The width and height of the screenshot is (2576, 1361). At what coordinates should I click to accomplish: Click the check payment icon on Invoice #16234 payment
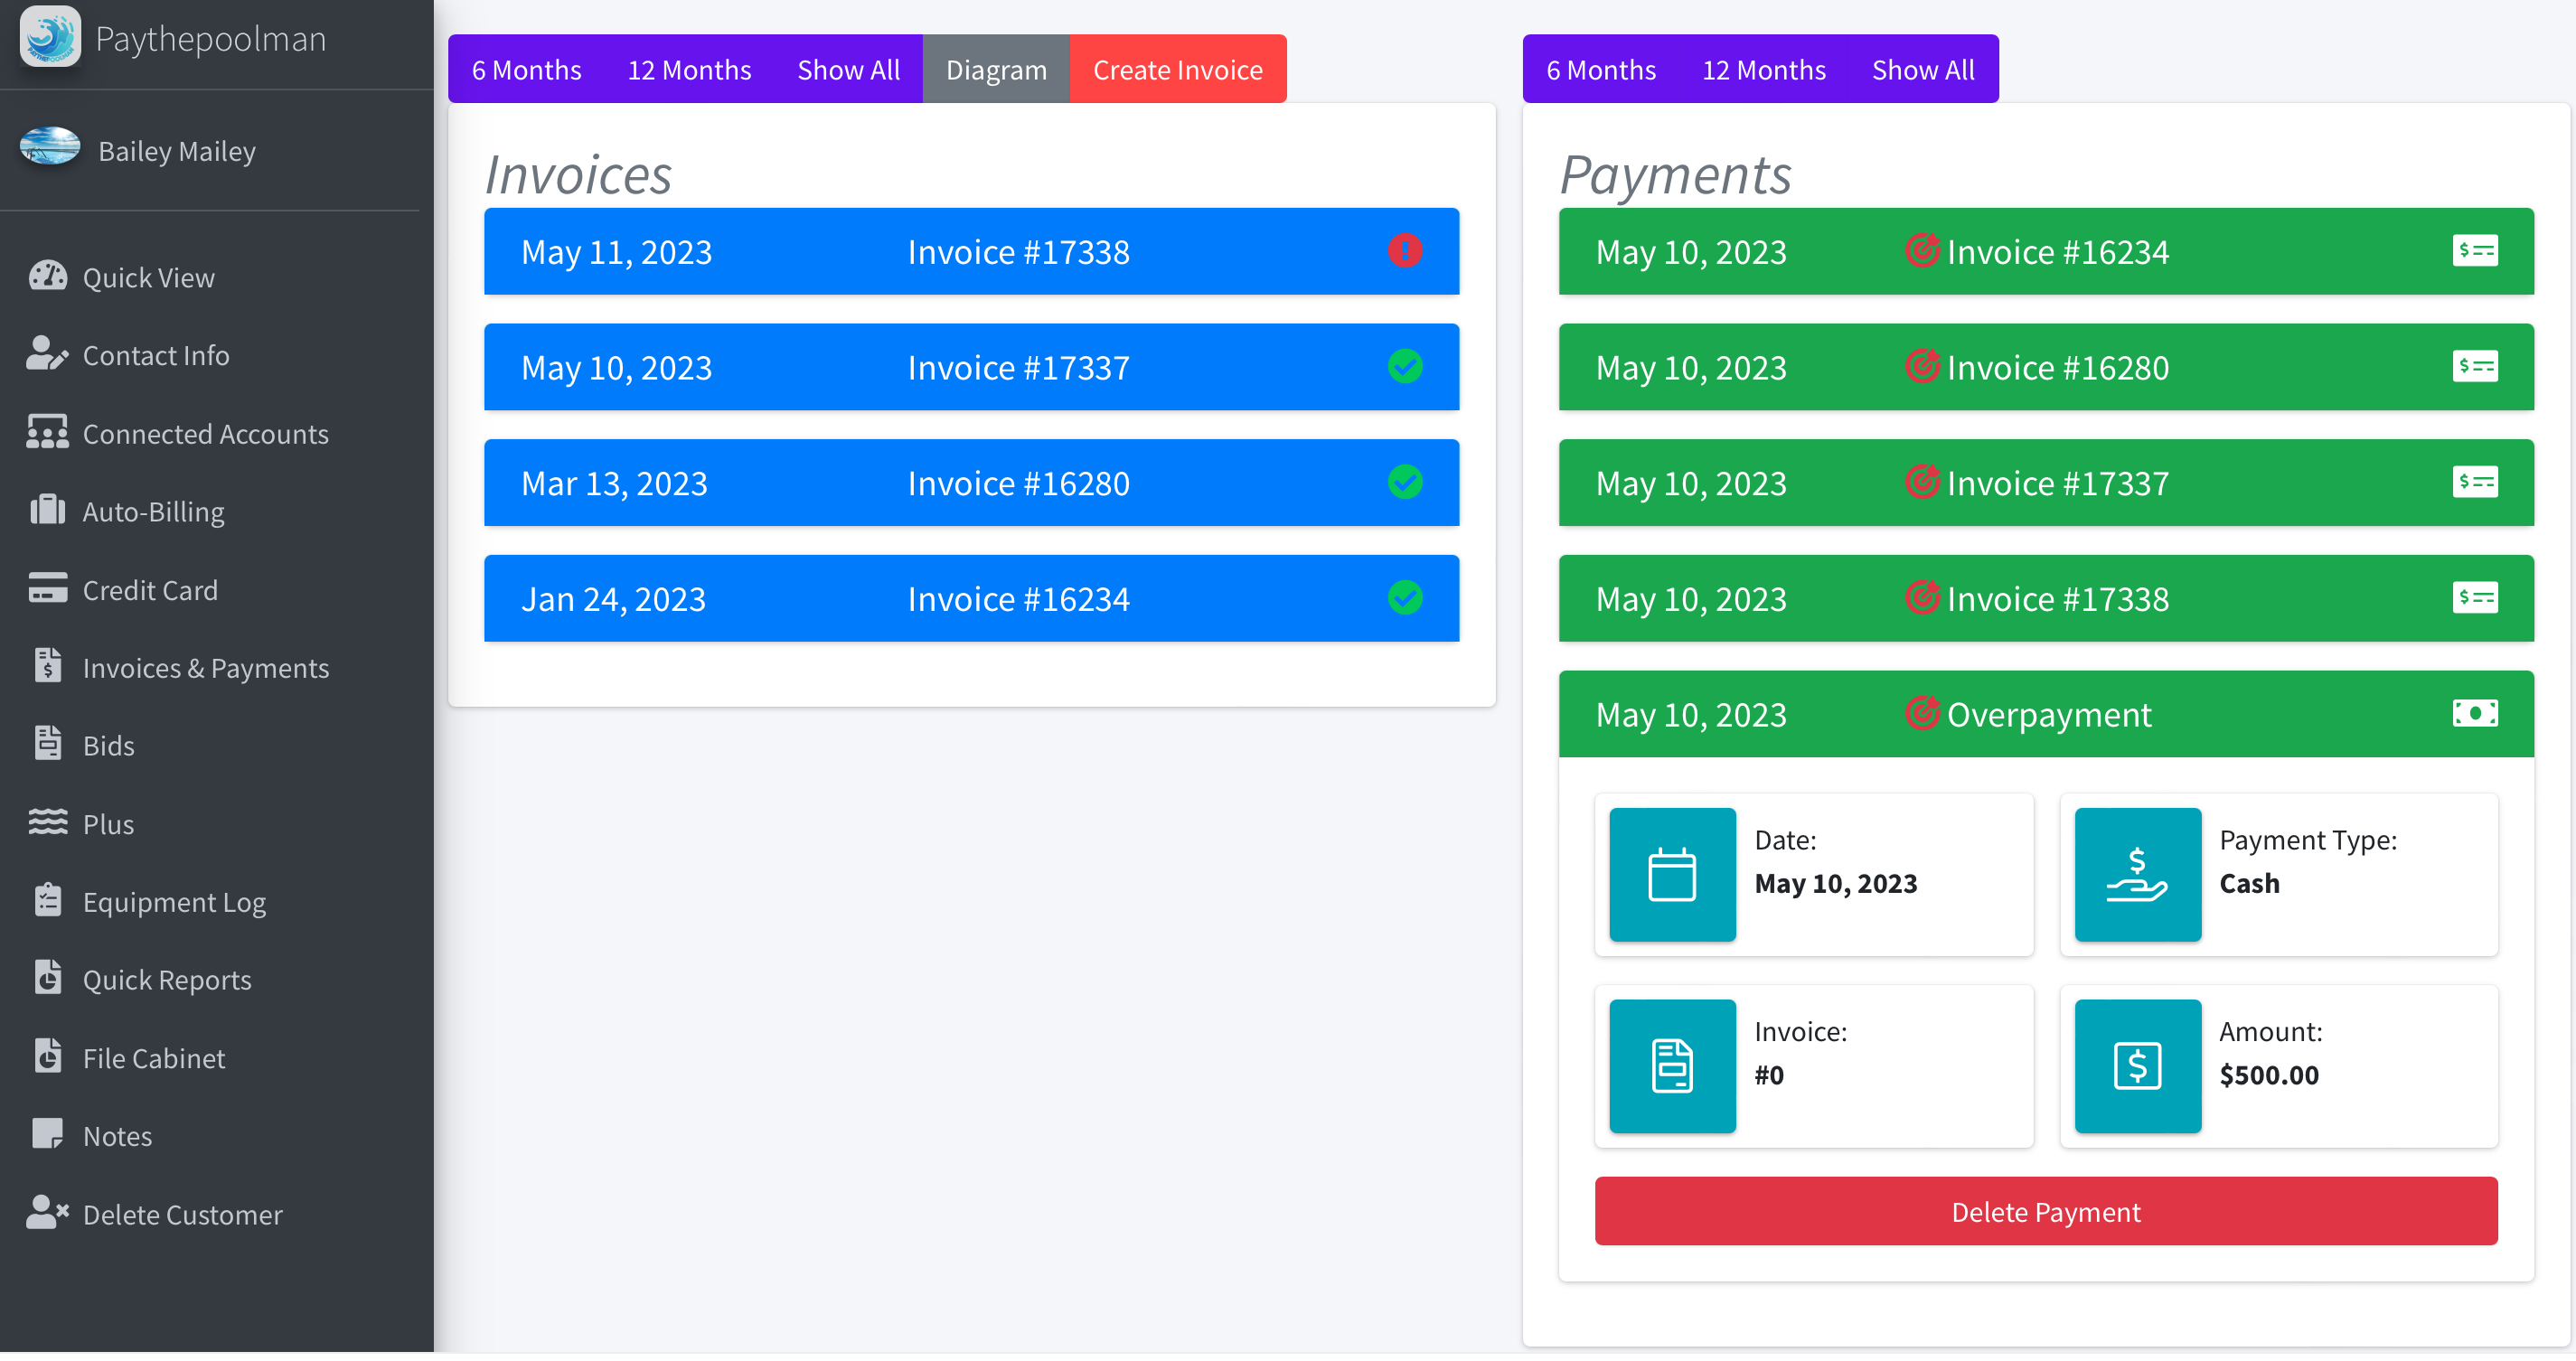coord(2474,251)
